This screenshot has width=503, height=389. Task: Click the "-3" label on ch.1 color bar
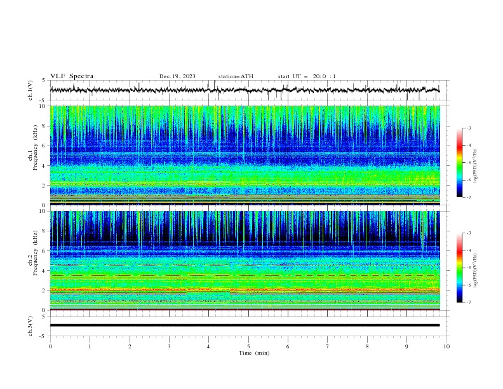[469, 128]
